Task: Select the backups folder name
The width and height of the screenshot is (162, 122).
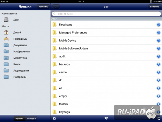Action: tap(64, 64)
